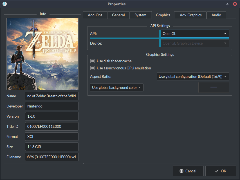The image size is (240, 180).
Task: Select the Filename text field
Action: tap(51, 157)
